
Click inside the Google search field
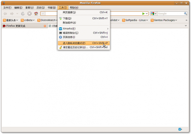click(x=170, y=14)
